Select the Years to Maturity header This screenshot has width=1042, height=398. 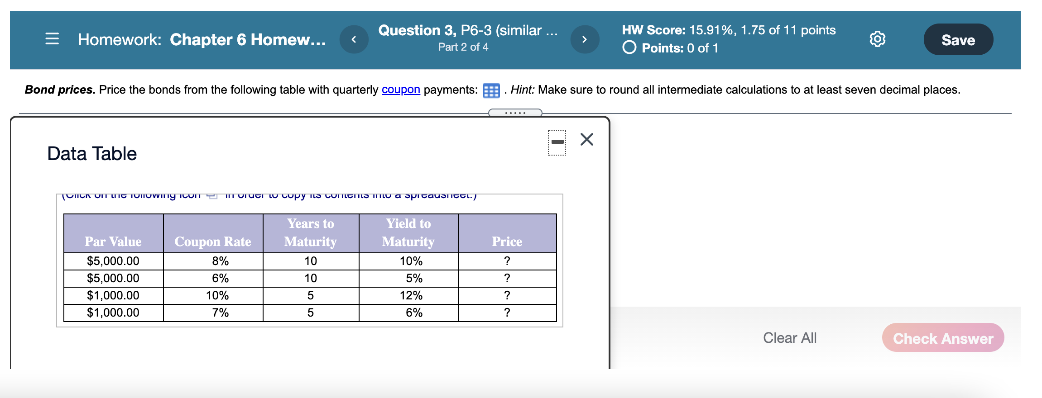coord(311,233)
